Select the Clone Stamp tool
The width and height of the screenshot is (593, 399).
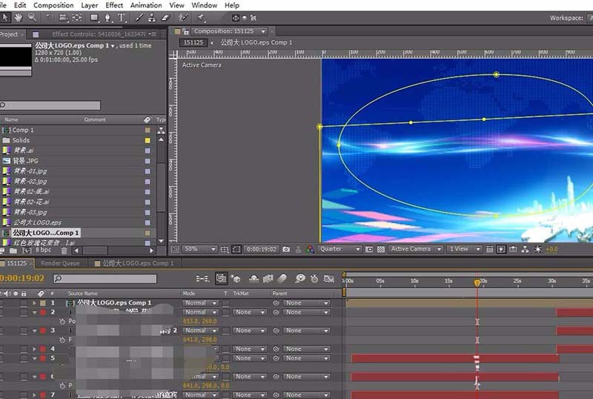point(153,17)
